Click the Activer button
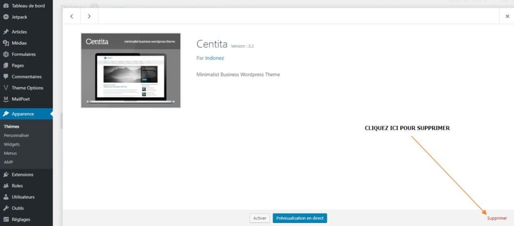The width and height of the screenshot is (514, 226). [259, 218]
